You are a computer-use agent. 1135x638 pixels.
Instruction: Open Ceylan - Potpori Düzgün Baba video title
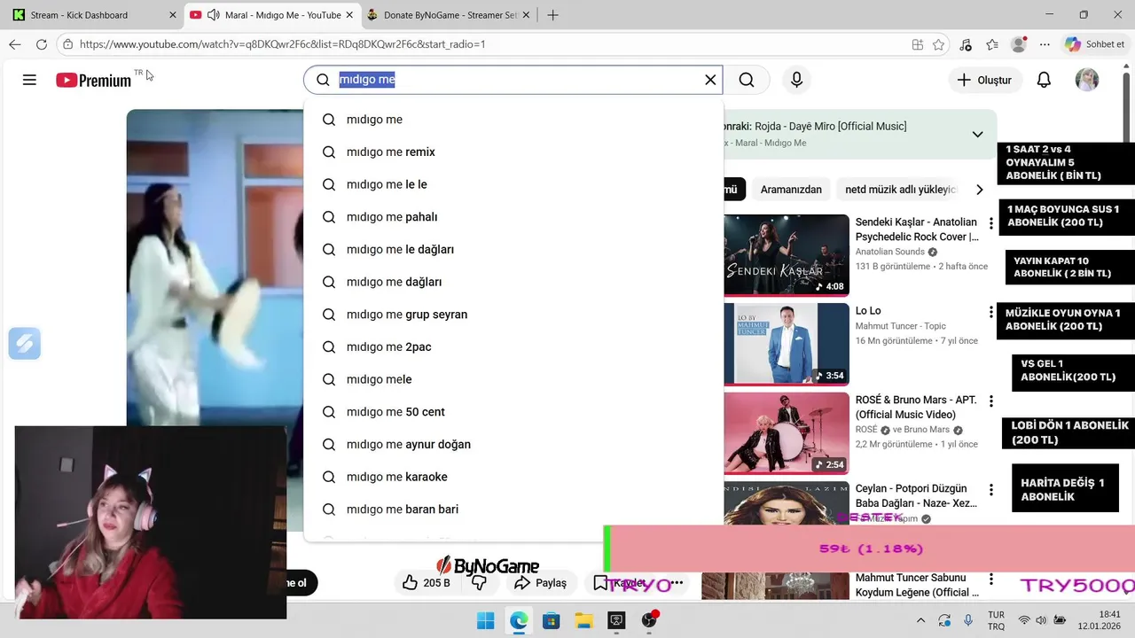point(916,495)
